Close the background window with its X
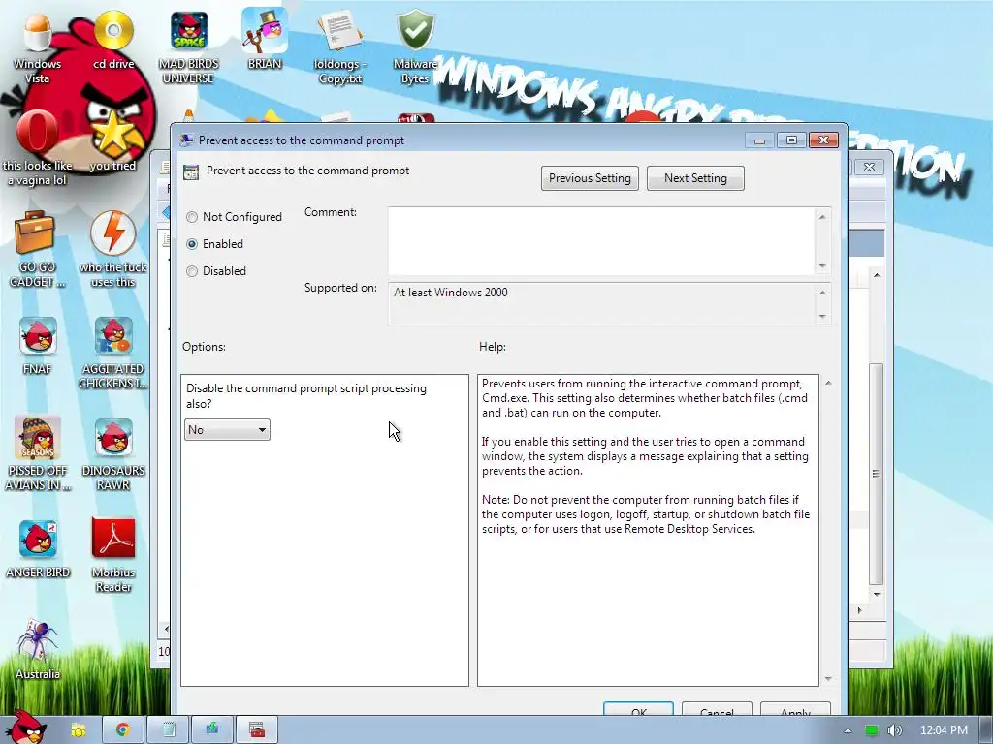 [870, 167]
